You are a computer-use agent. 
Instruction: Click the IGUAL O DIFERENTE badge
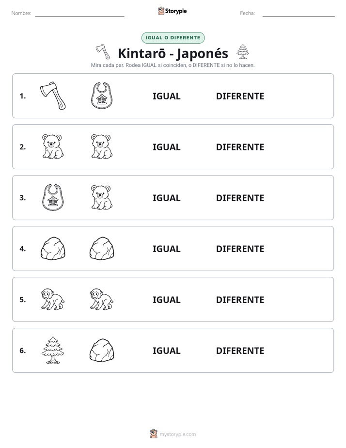pos(173,38)
